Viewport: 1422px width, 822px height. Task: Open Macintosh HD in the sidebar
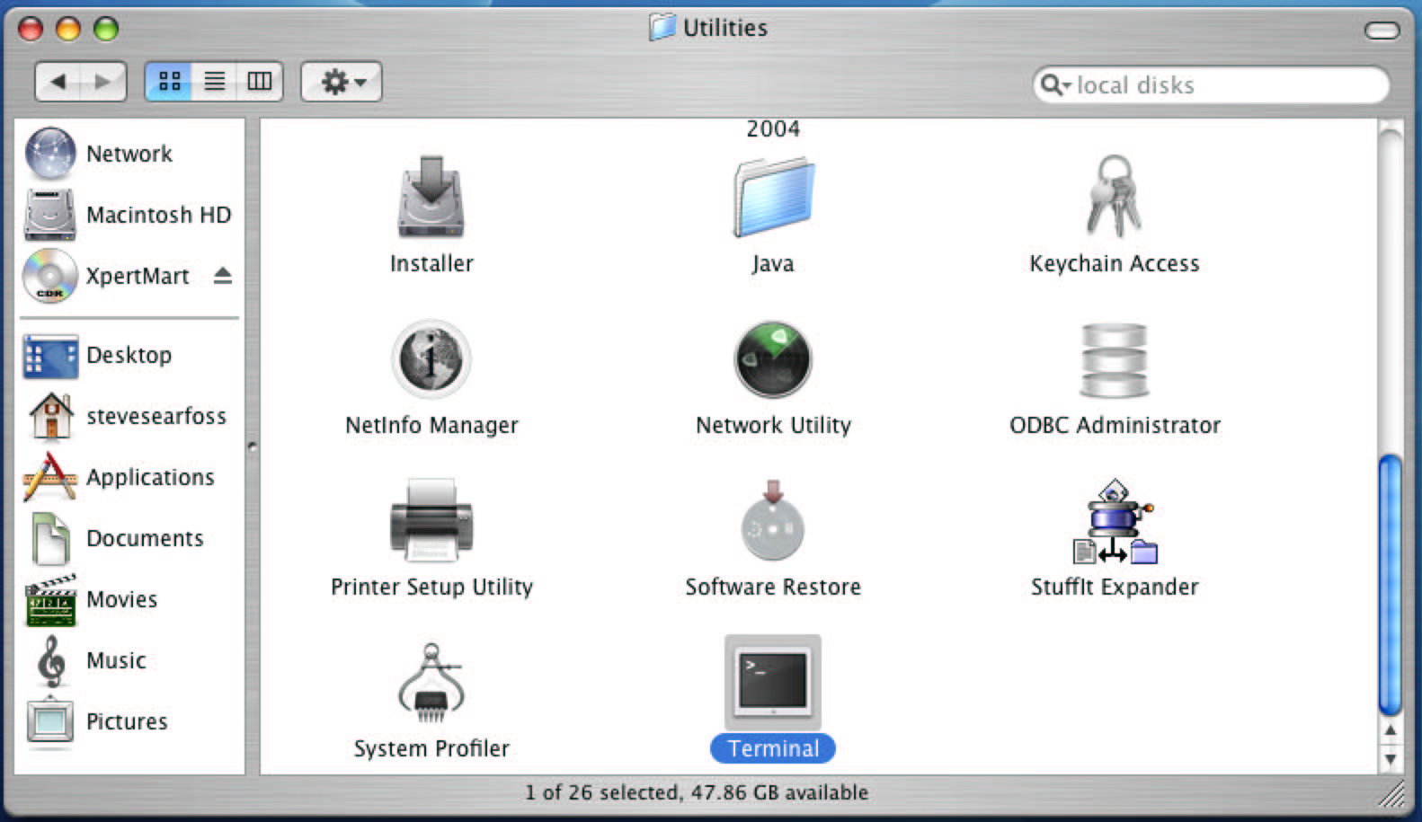[x=129, y=215]
